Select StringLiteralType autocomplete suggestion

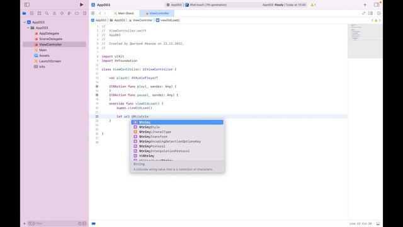coord(178,132)
